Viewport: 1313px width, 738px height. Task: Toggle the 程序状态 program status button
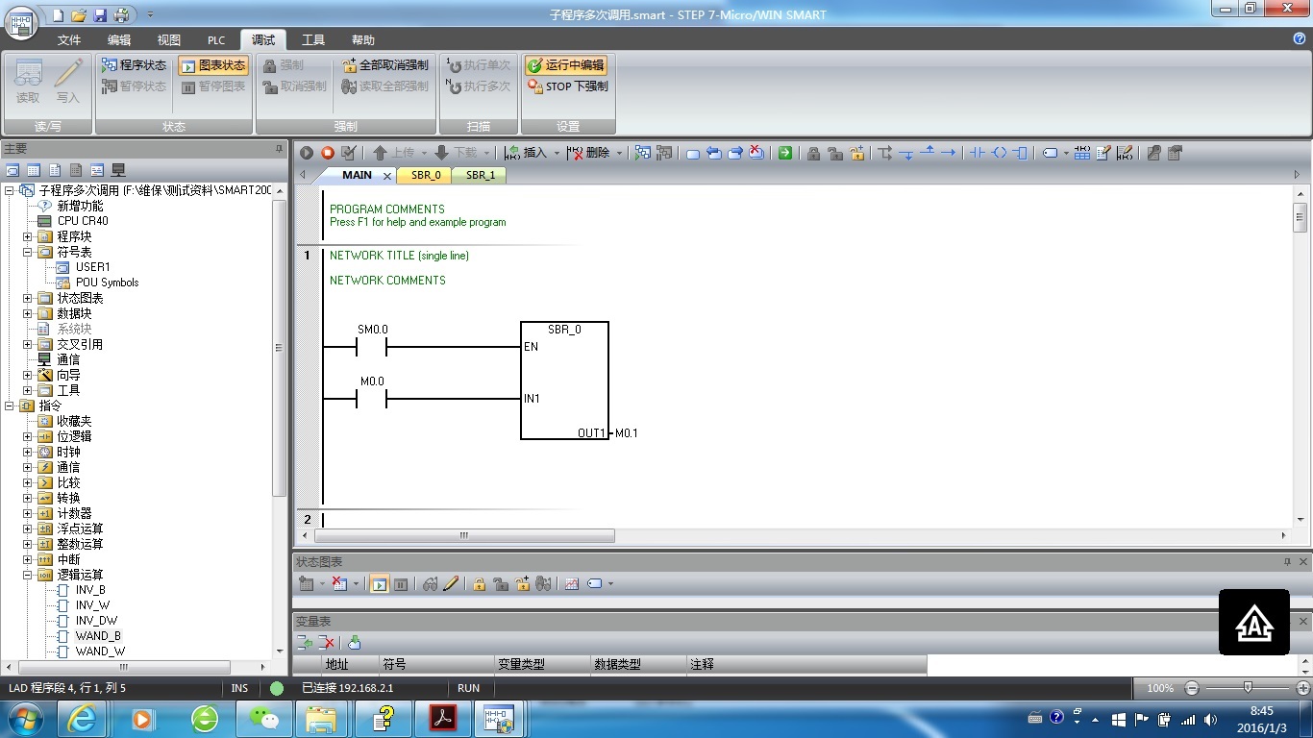pos(134,65)
